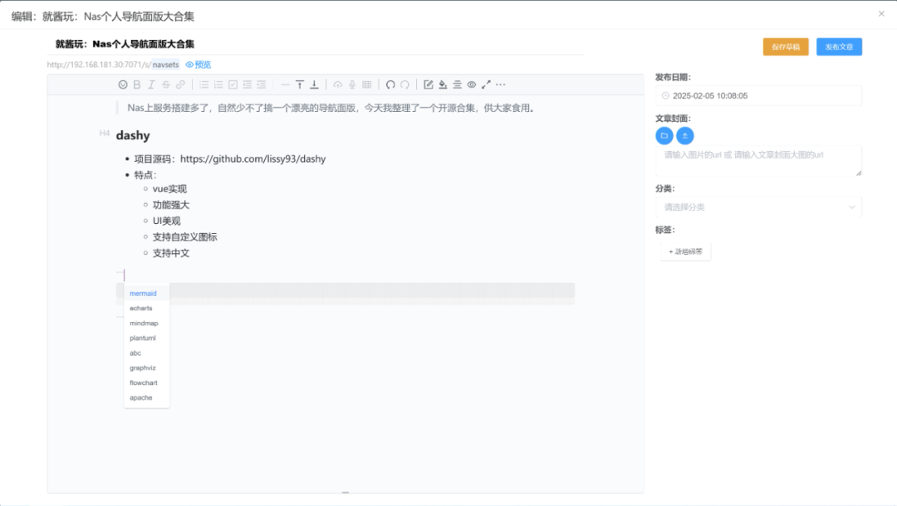
Task: Select mermaid from language suggestions
Action: click(x=146, y=294)
